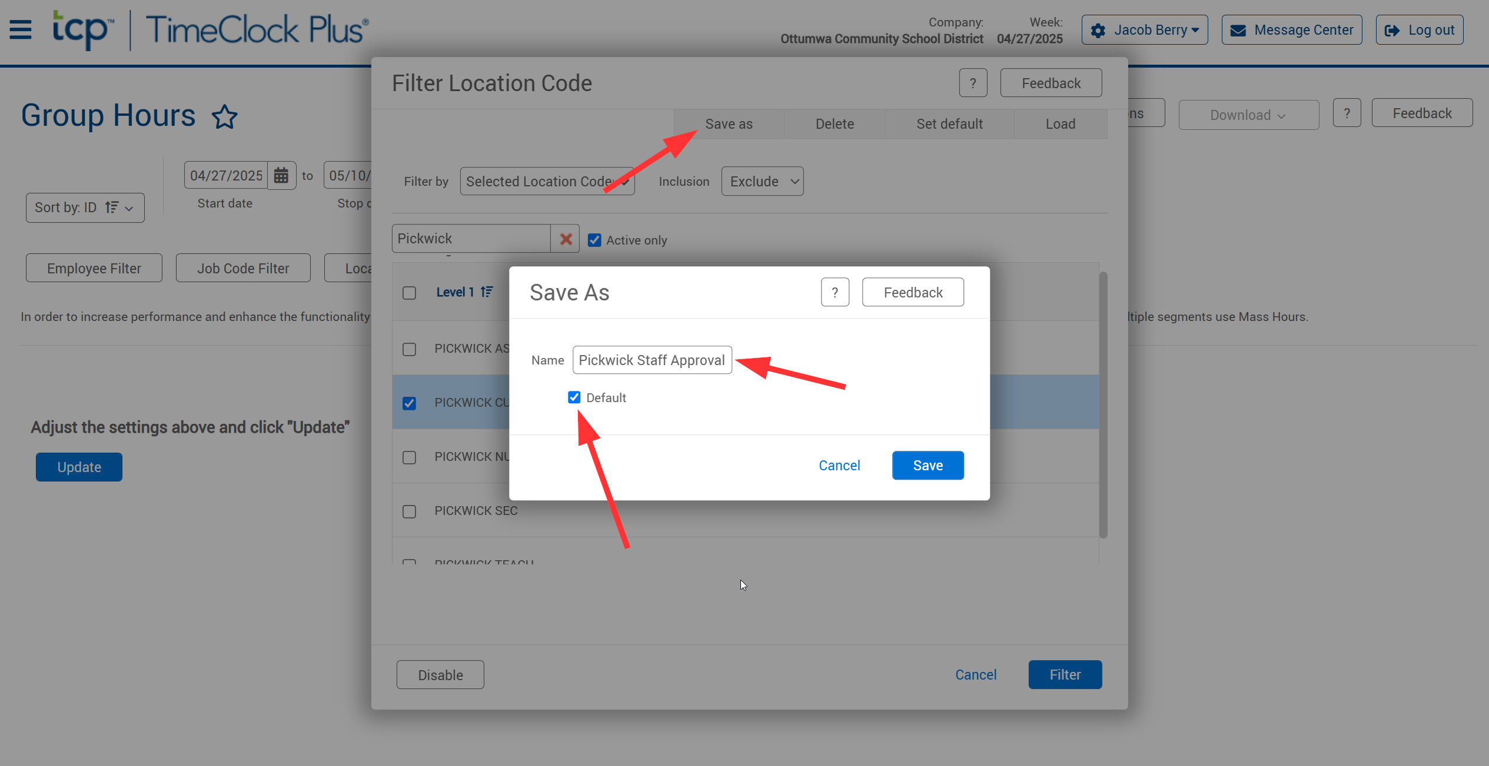The width and height of the screenshot is (1489, 766).
Task: Open the start date calendar picker
Action: pyautogui.click(x=281, y=175)
